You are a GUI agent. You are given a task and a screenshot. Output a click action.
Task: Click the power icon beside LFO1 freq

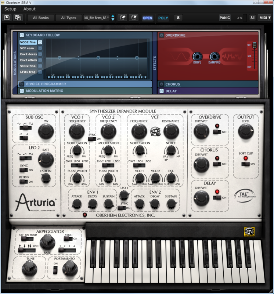point(40,72)
